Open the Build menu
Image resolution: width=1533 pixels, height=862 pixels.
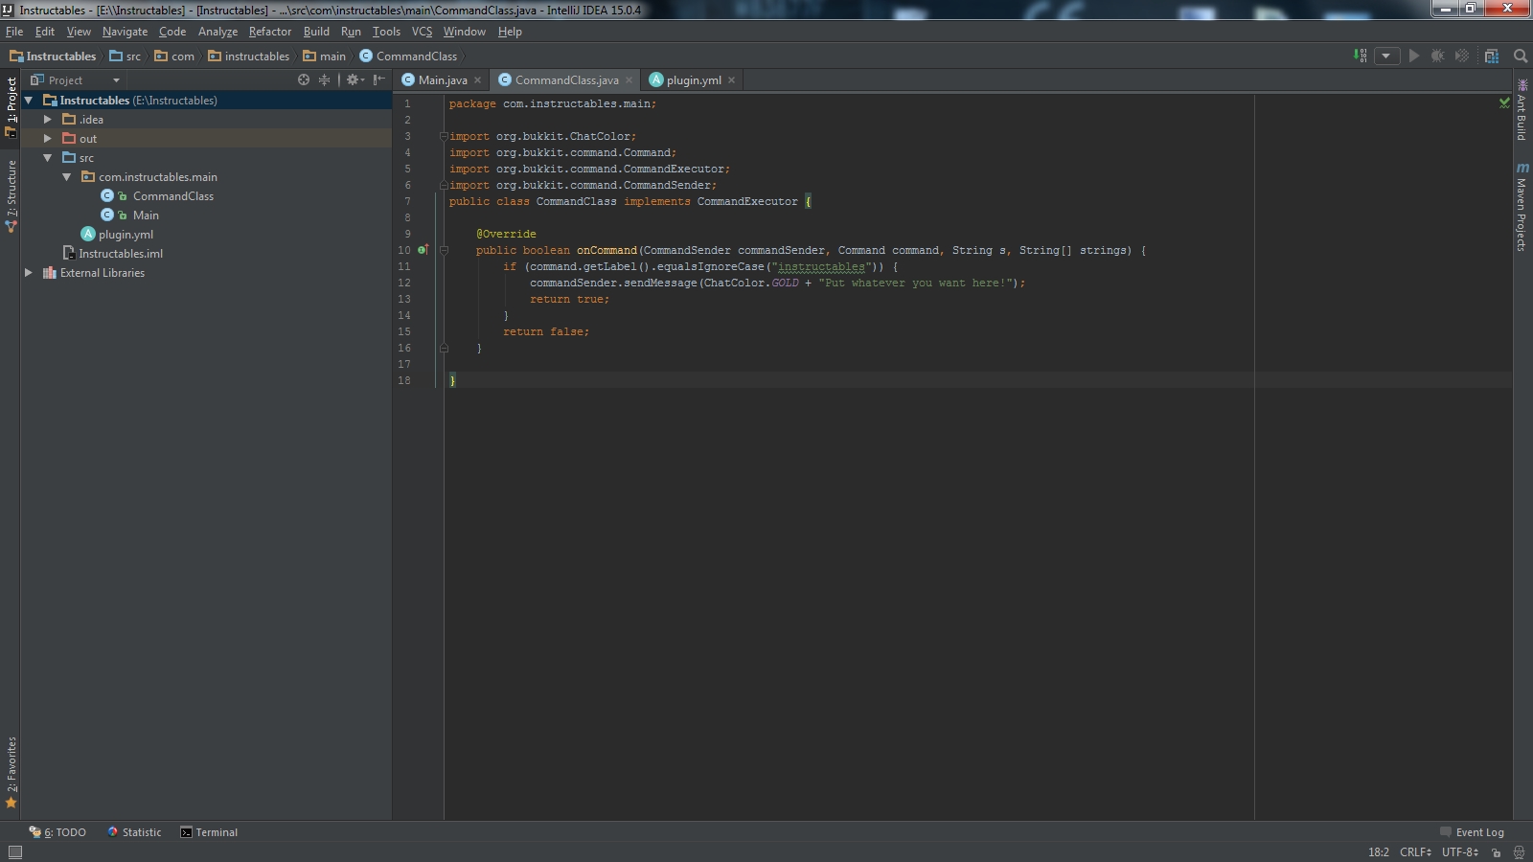(316, 31)
